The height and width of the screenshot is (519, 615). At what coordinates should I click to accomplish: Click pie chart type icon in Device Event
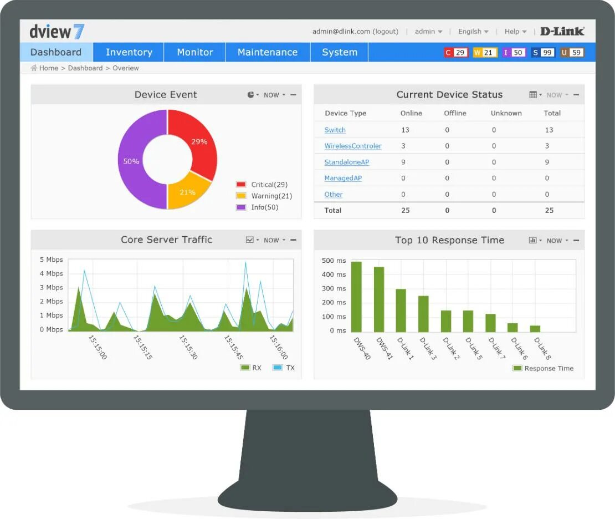pos(251,95)
